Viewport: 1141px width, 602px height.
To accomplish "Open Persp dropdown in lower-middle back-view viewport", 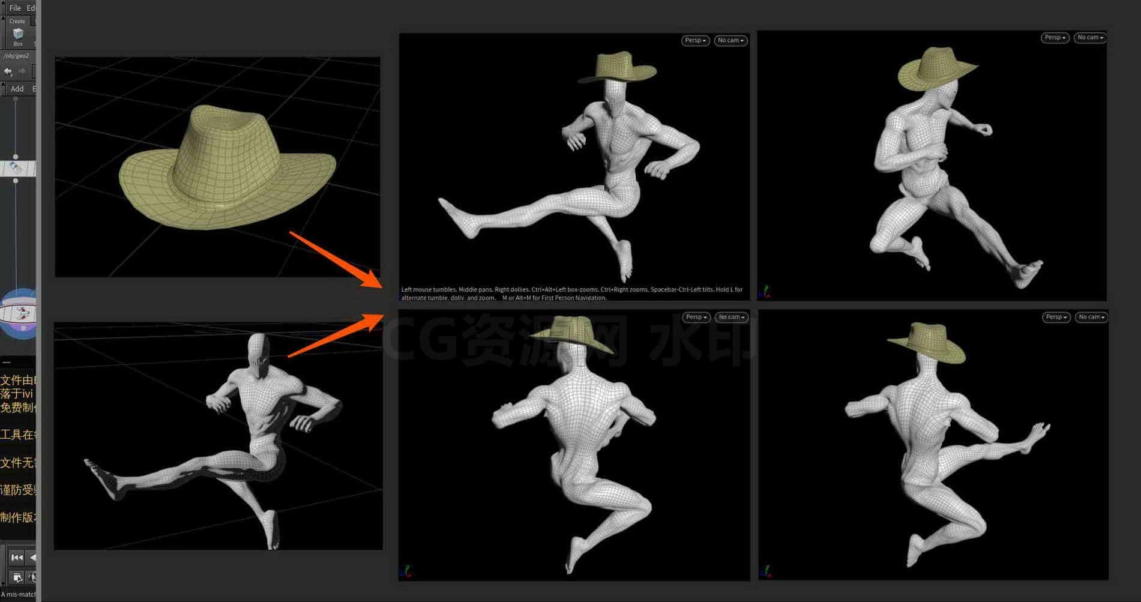I will (x=696, y=317).
